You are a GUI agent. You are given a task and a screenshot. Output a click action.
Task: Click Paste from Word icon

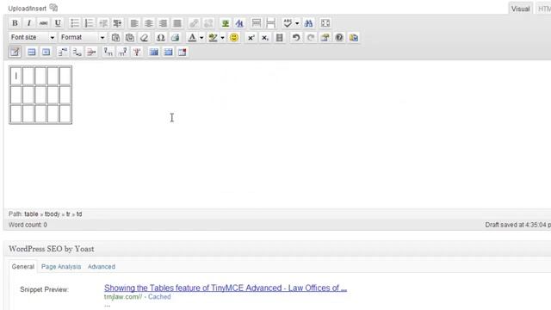point(130,38)
